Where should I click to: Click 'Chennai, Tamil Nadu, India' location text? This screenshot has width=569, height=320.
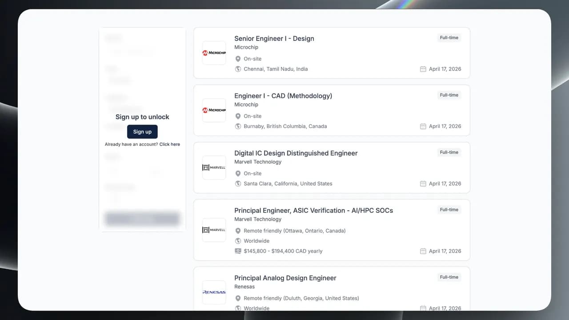[x=276, y=69]
